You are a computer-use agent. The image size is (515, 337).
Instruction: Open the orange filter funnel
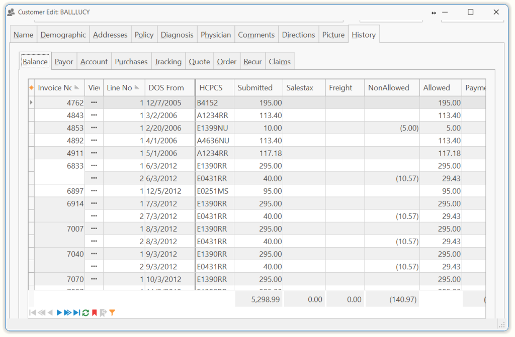pos(112,313)
